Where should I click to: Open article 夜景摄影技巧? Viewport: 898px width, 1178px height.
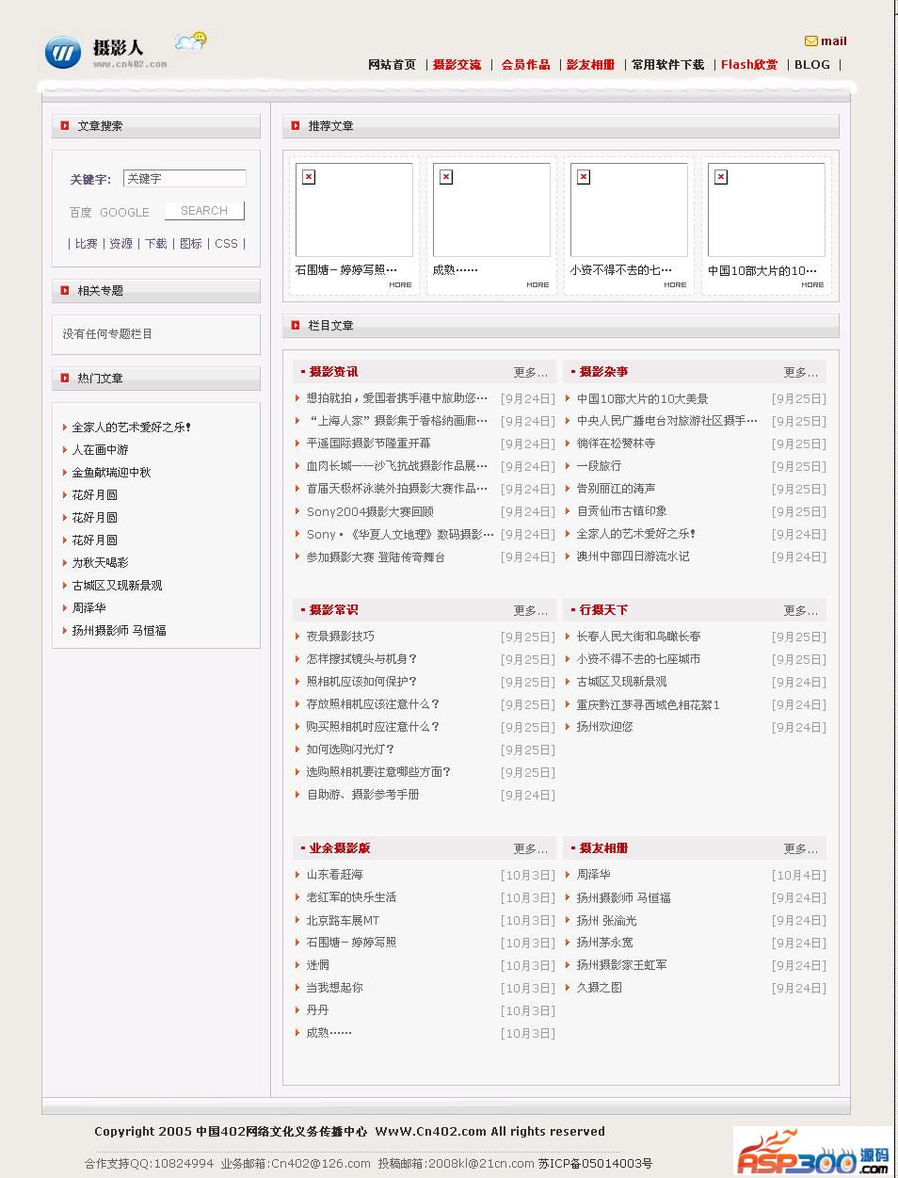click(340, 637)
